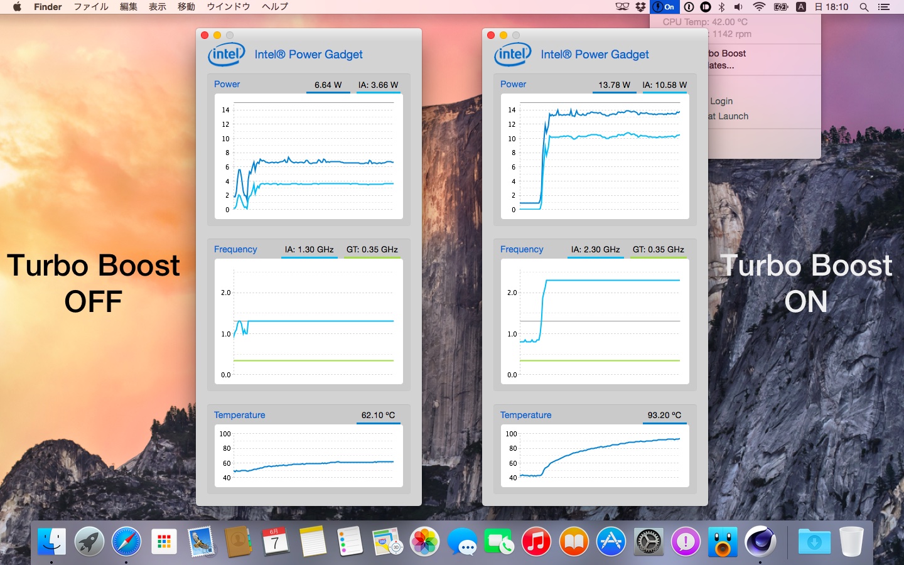
Task: Click the 日 18:10 clock in menu bar
Action: [x=831, y=7]
